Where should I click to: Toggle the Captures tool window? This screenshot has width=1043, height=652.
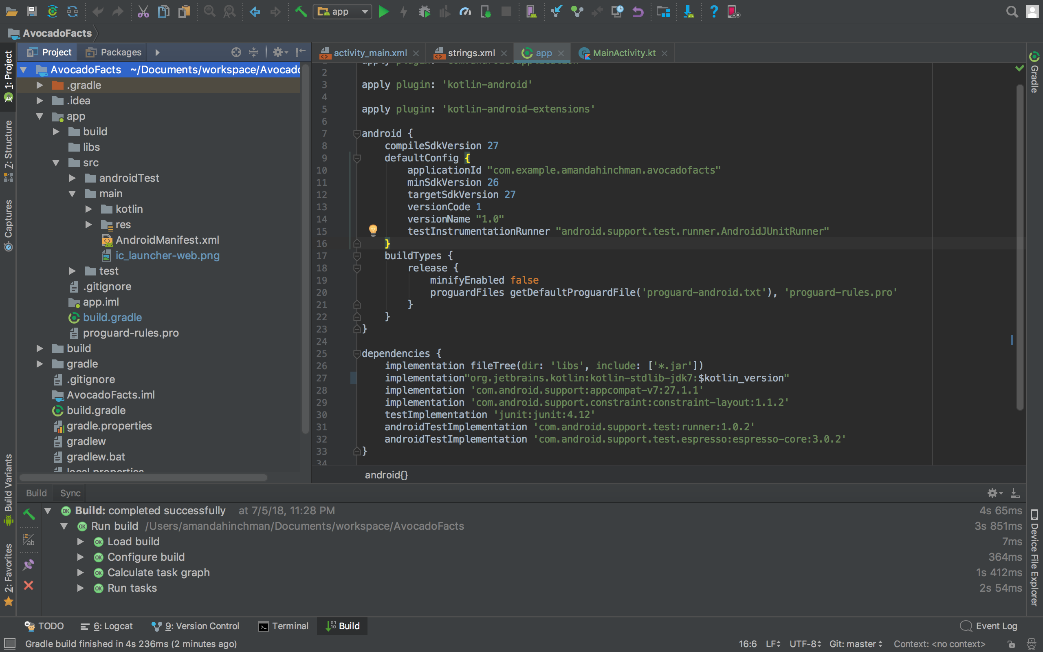(8, 220)
